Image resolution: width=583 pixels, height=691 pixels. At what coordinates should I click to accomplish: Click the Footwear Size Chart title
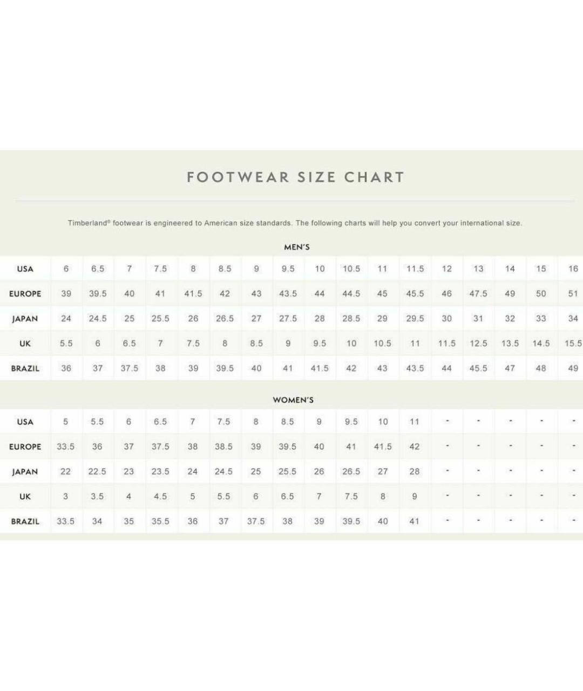[x=295, y=178]
